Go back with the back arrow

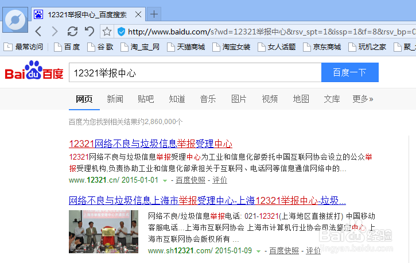[x=38, y=32]
